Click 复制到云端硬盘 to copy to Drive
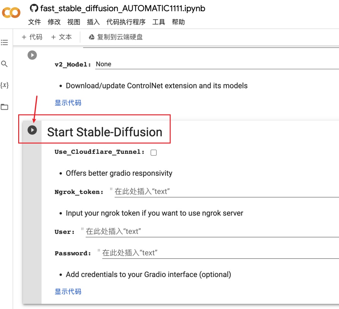The height and width of the screenshot is (309, 339). 116,37
